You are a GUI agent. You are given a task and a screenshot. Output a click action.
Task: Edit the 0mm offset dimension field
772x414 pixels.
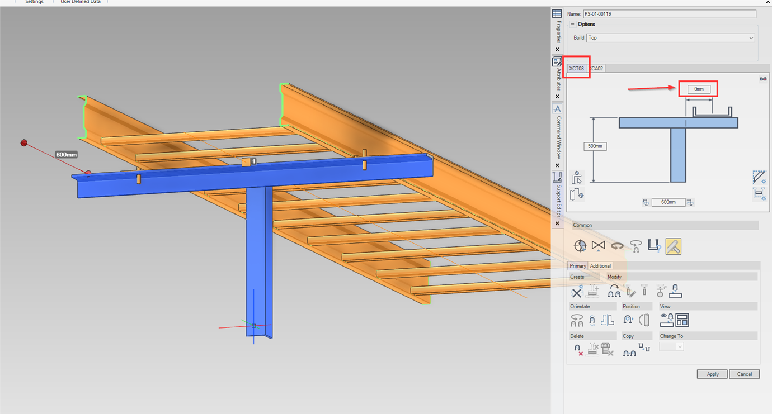699,89
